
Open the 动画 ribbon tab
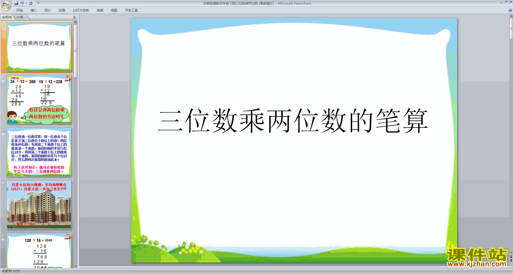pyautogui.click(x=62, y=10)
